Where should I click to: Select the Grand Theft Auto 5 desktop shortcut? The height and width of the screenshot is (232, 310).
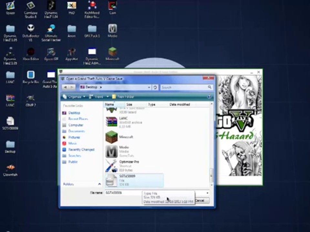(x=51, y=79)
